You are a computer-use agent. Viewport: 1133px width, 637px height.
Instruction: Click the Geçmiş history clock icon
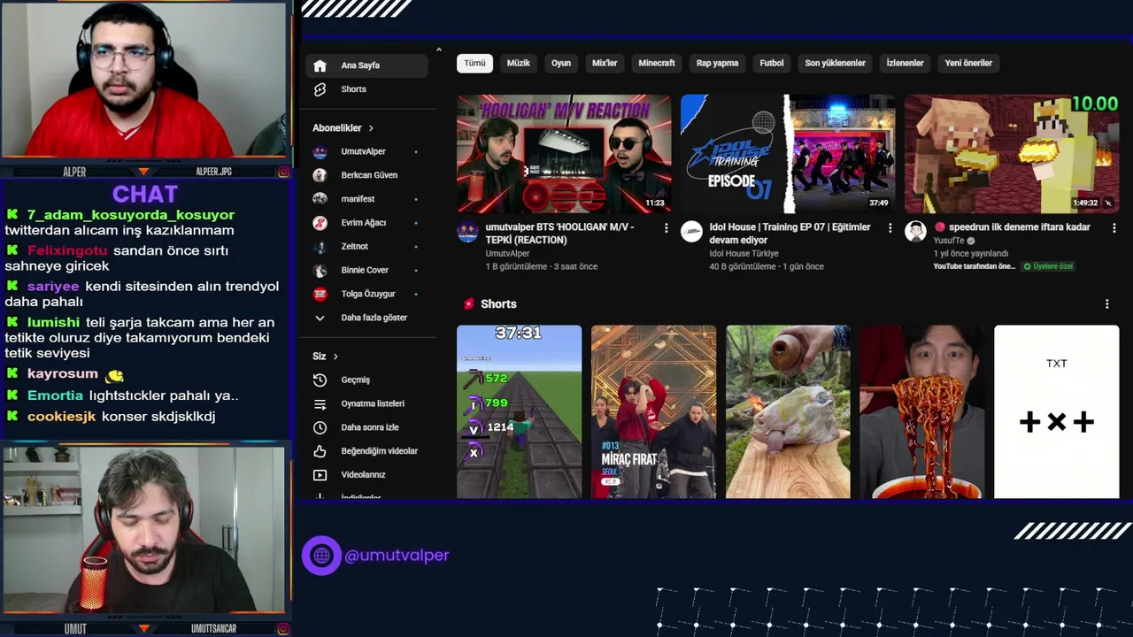point(320,380)
